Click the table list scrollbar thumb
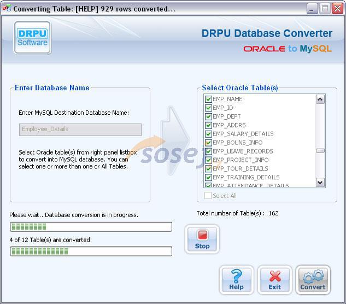 point(320,150)
